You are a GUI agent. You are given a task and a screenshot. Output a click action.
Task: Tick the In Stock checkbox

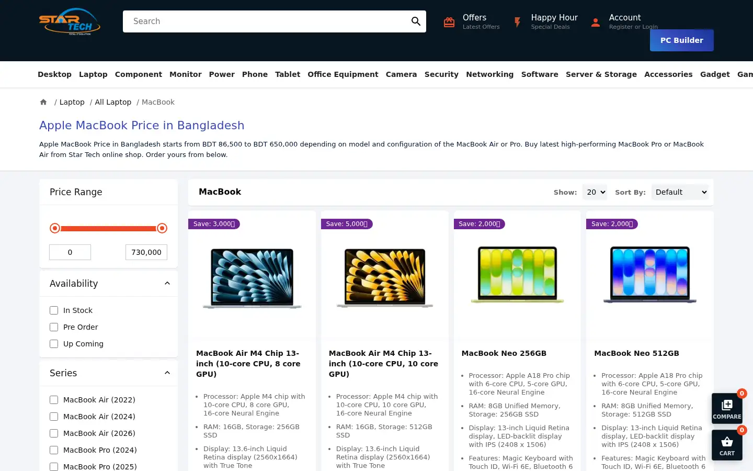[54, 310]
